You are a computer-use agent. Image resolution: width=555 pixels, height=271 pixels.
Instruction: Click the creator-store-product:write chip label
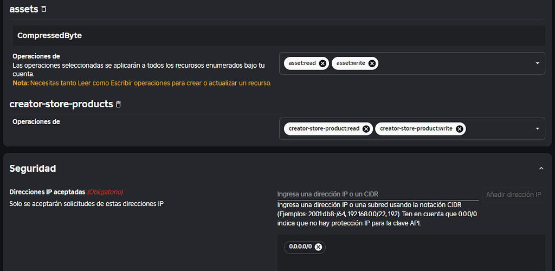(416, 129)
